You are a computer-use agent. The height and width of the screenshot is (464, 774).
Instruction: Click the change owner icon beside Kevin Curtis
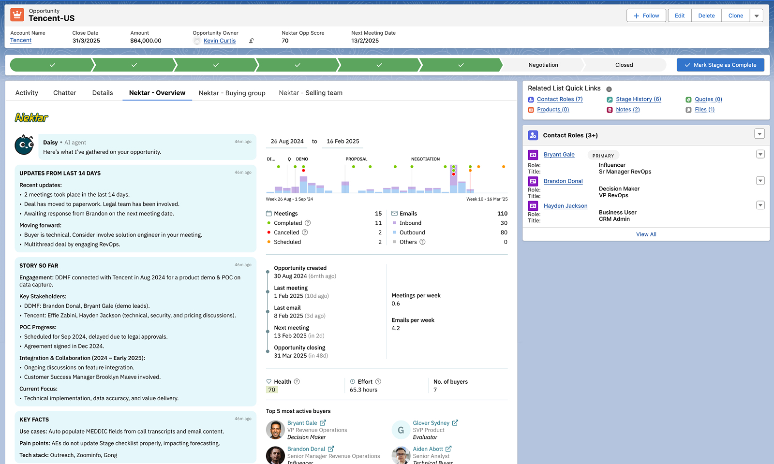coord(252,41)
